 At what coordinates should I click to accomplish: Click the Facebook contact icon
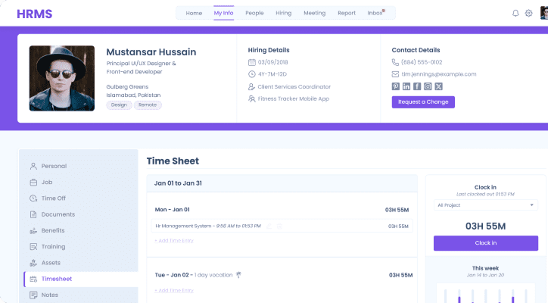[417, 86]
